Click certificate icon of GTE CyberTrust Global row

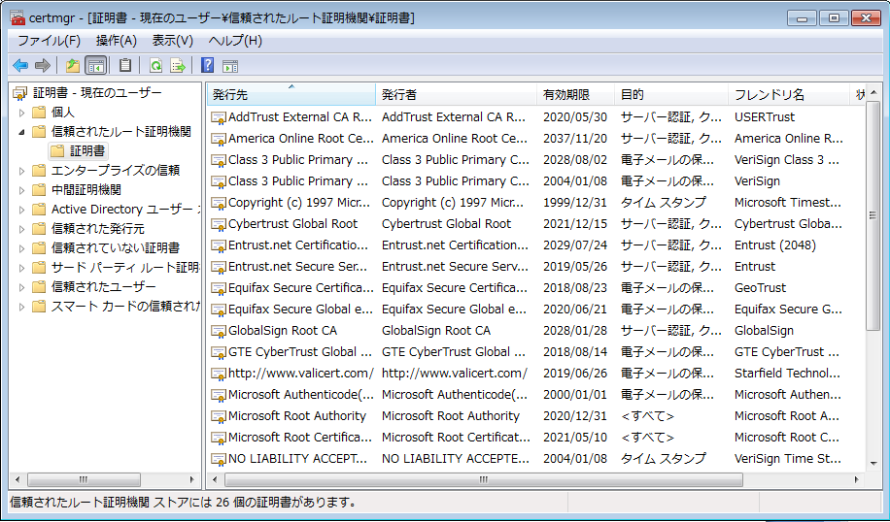pos(219,352)
